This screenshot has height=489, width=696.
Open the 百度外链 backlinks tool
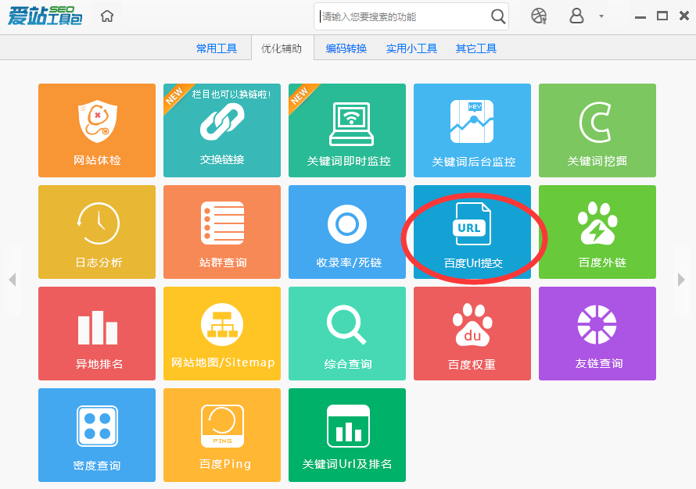tap(597, 232)
